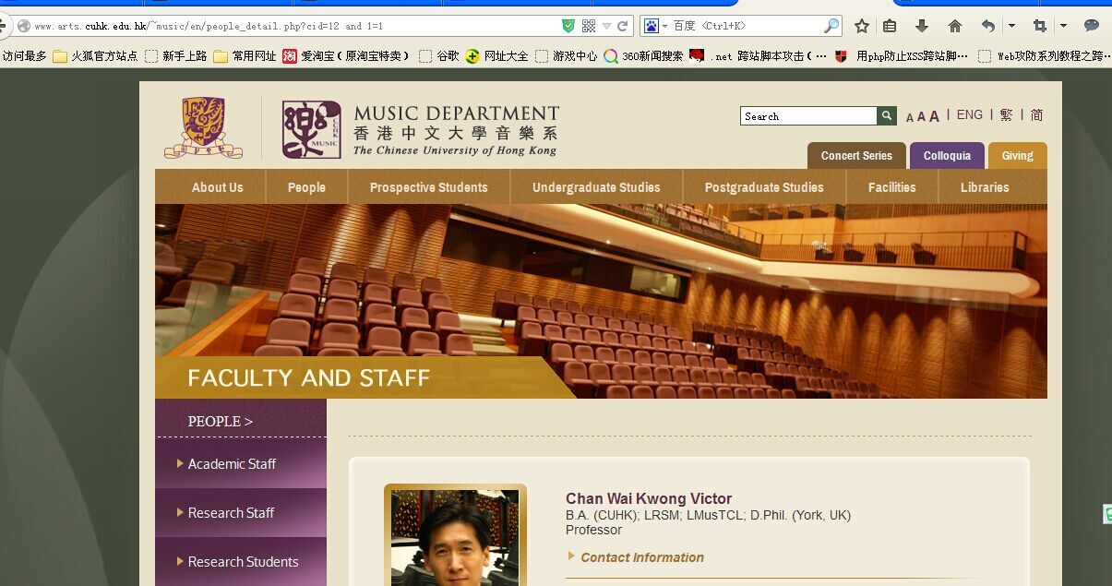Image resolution: width=1112 pixels, height=586 pixels.
Task: Switch language to Simplified Chinese 简
Action: 1037,114
